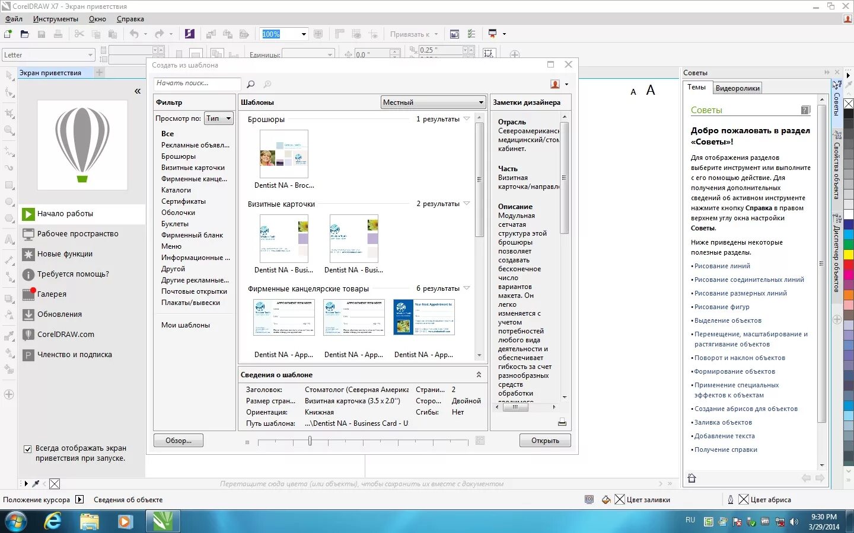The image size is (854, 533).
Task: Open the Файл menu
Action: click(x=14, y=19)
